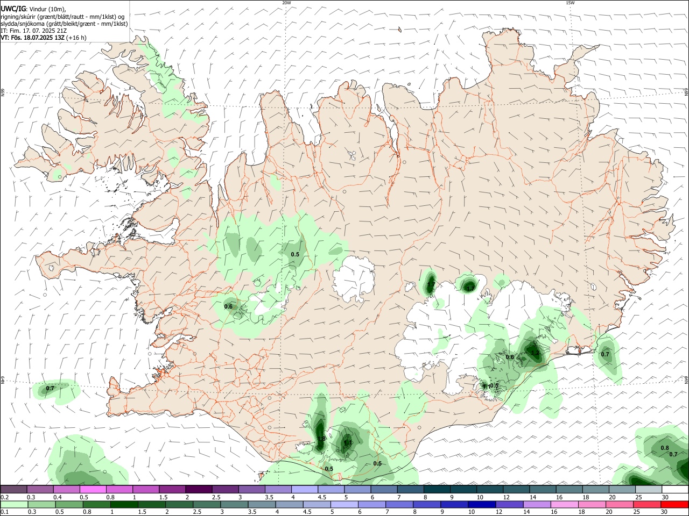Pick the pink 20 swatch in the rain scale
This screenshot has height=516, width=689.
tap(618, 504)
